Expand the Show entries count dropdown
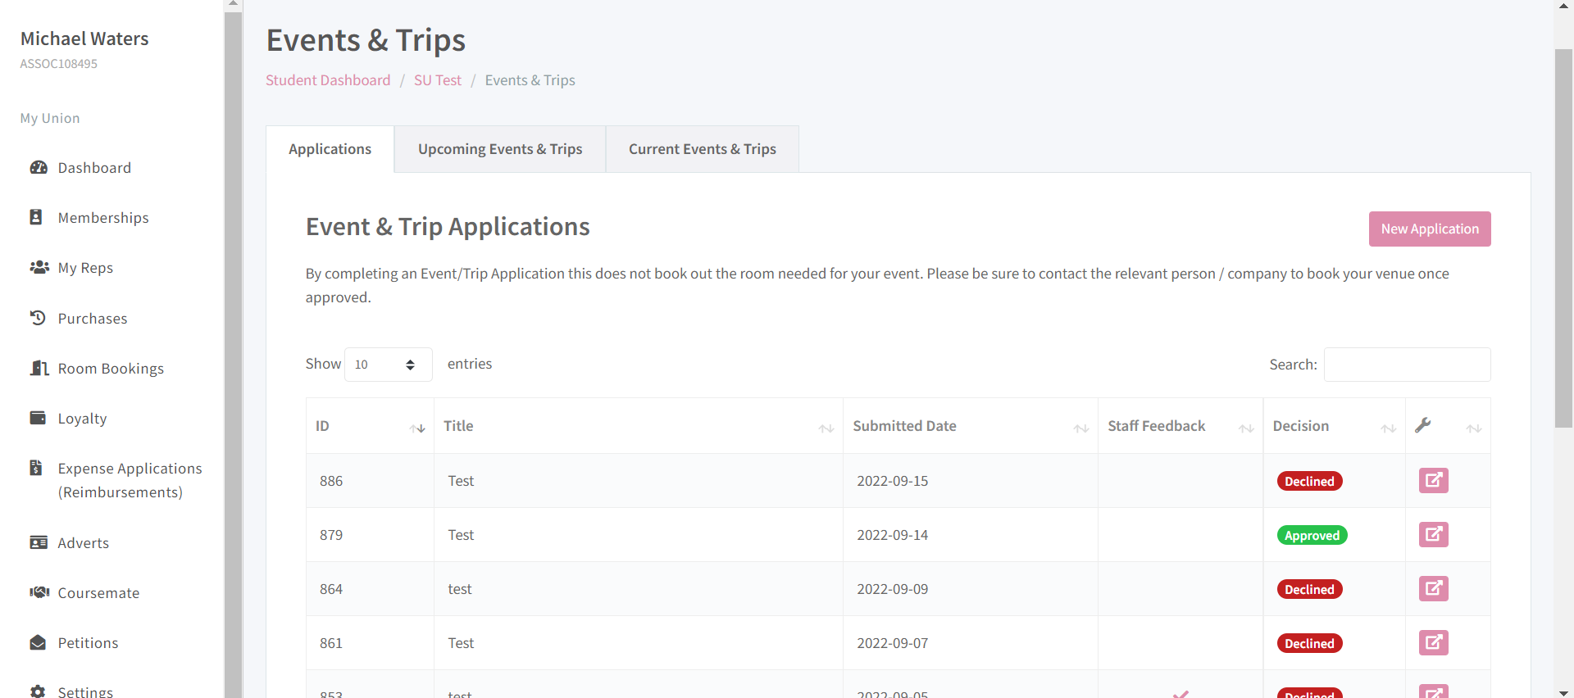The width and height of the screenshot is (1574, 698). pos(388,365)
